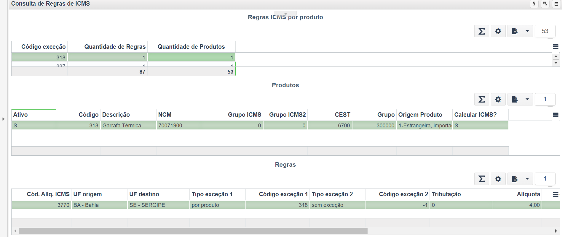Click the Grupo ICMS column header
Image resolution: width=565 pixels, height=237 pixels.
(232, 115)
